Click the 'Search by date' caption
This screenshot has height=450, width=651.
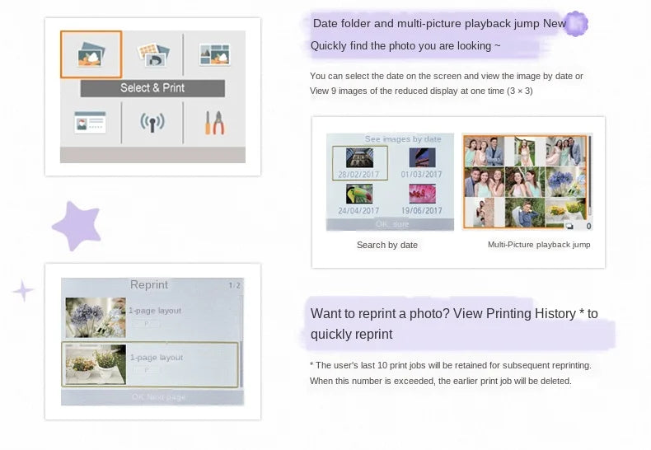[387, 245]
